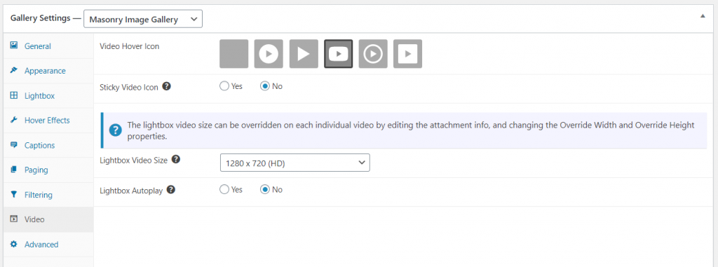Click the Captions tab speech icon
718x267 pixels.
tap(14, 145)
